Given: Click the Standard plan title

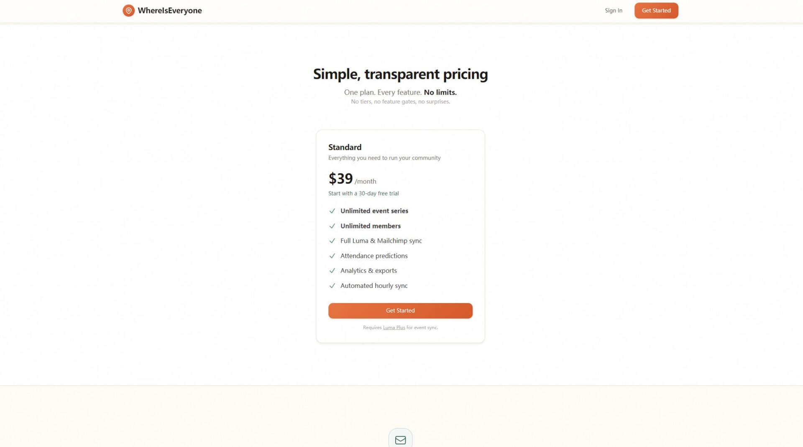Looking at the screenshot, I should pyautogui.click(x=345, y=147).
